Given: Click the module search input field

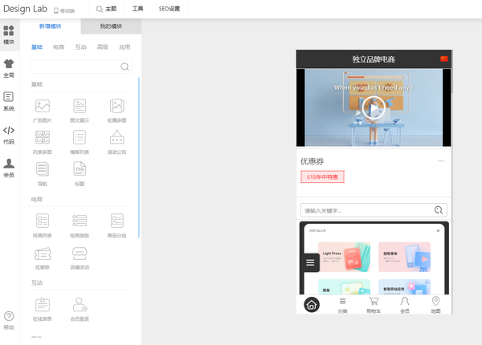Looking at the screenshot, I should pos(80,67).
